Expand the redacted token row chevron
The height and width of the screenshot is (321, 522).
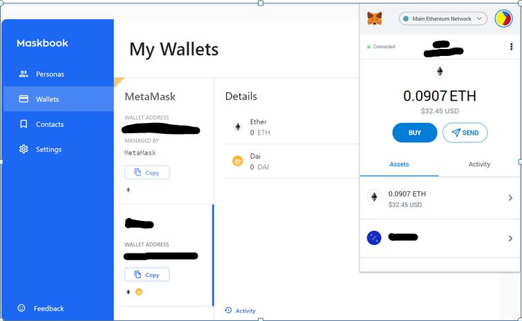pyautogui.click(x=510, y=238)
